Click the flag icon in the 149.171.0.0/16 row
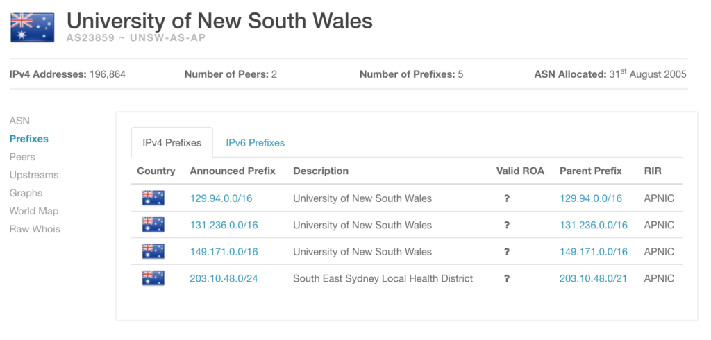711x340 pixels. click(153, 252)
